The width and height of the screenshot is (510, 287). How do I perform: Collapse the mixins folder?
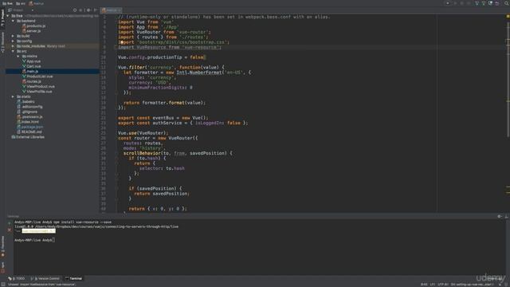18,57
